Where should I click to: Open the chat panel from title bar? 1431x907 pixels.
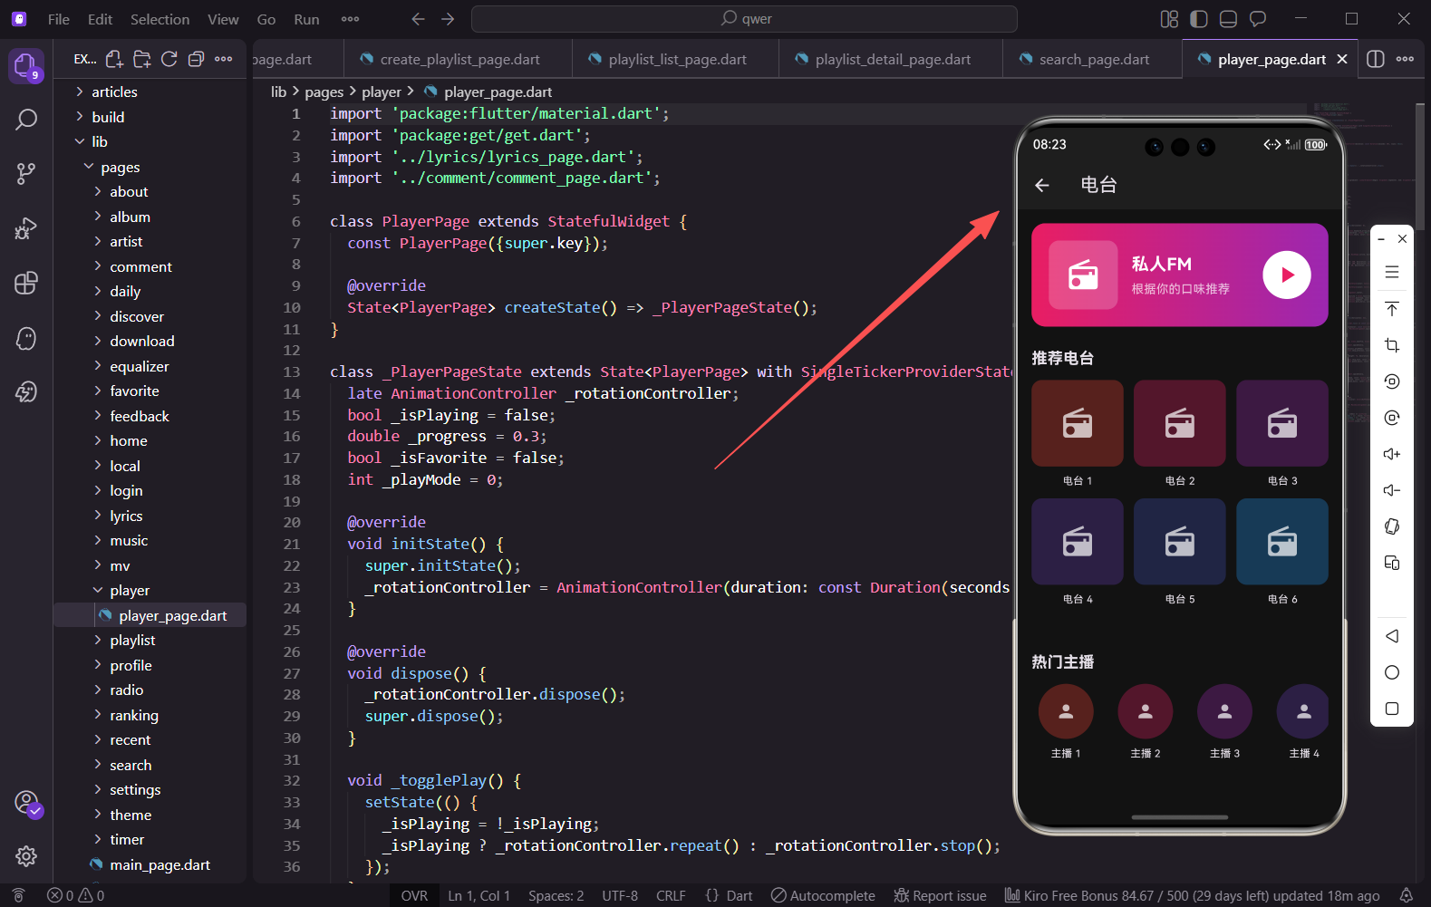(1258, 19)
